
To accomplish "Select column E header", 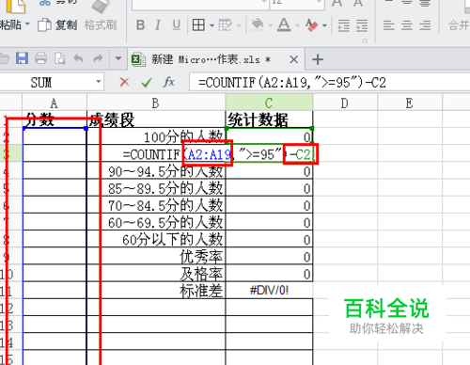I will 409,103.
